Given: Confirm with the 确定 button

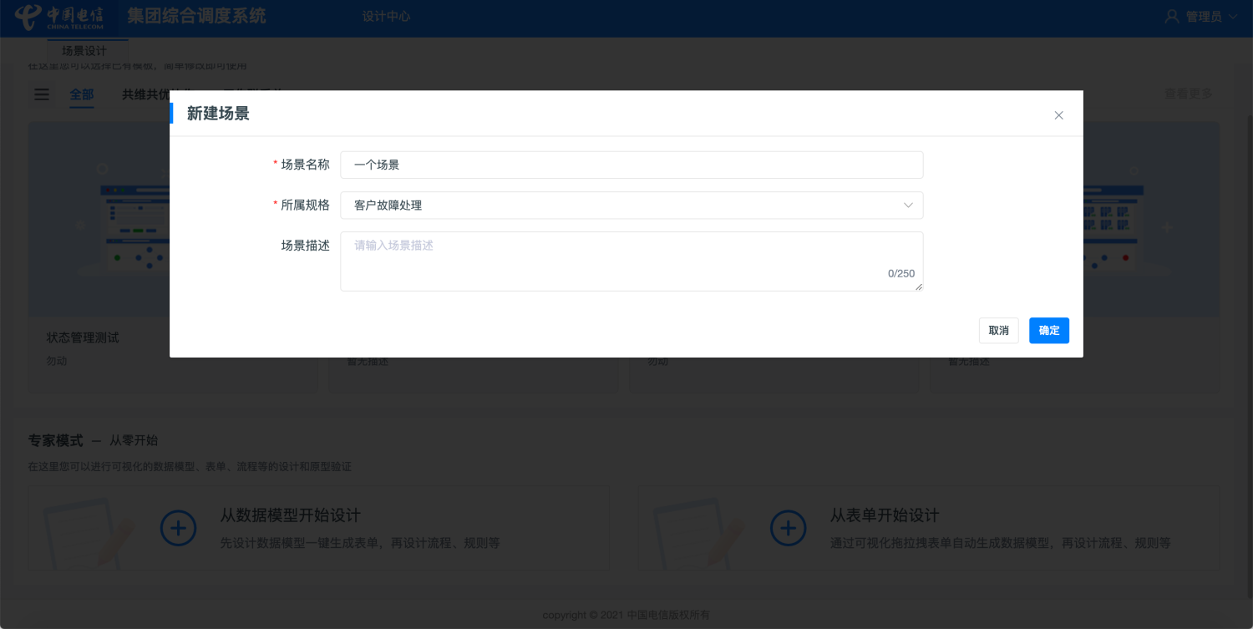Looking at the screenshot, I should [x=1049, y=331].
